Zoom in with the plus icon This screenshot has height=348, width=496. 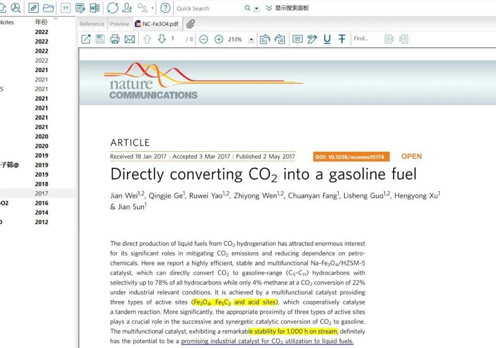coord(219,39)
